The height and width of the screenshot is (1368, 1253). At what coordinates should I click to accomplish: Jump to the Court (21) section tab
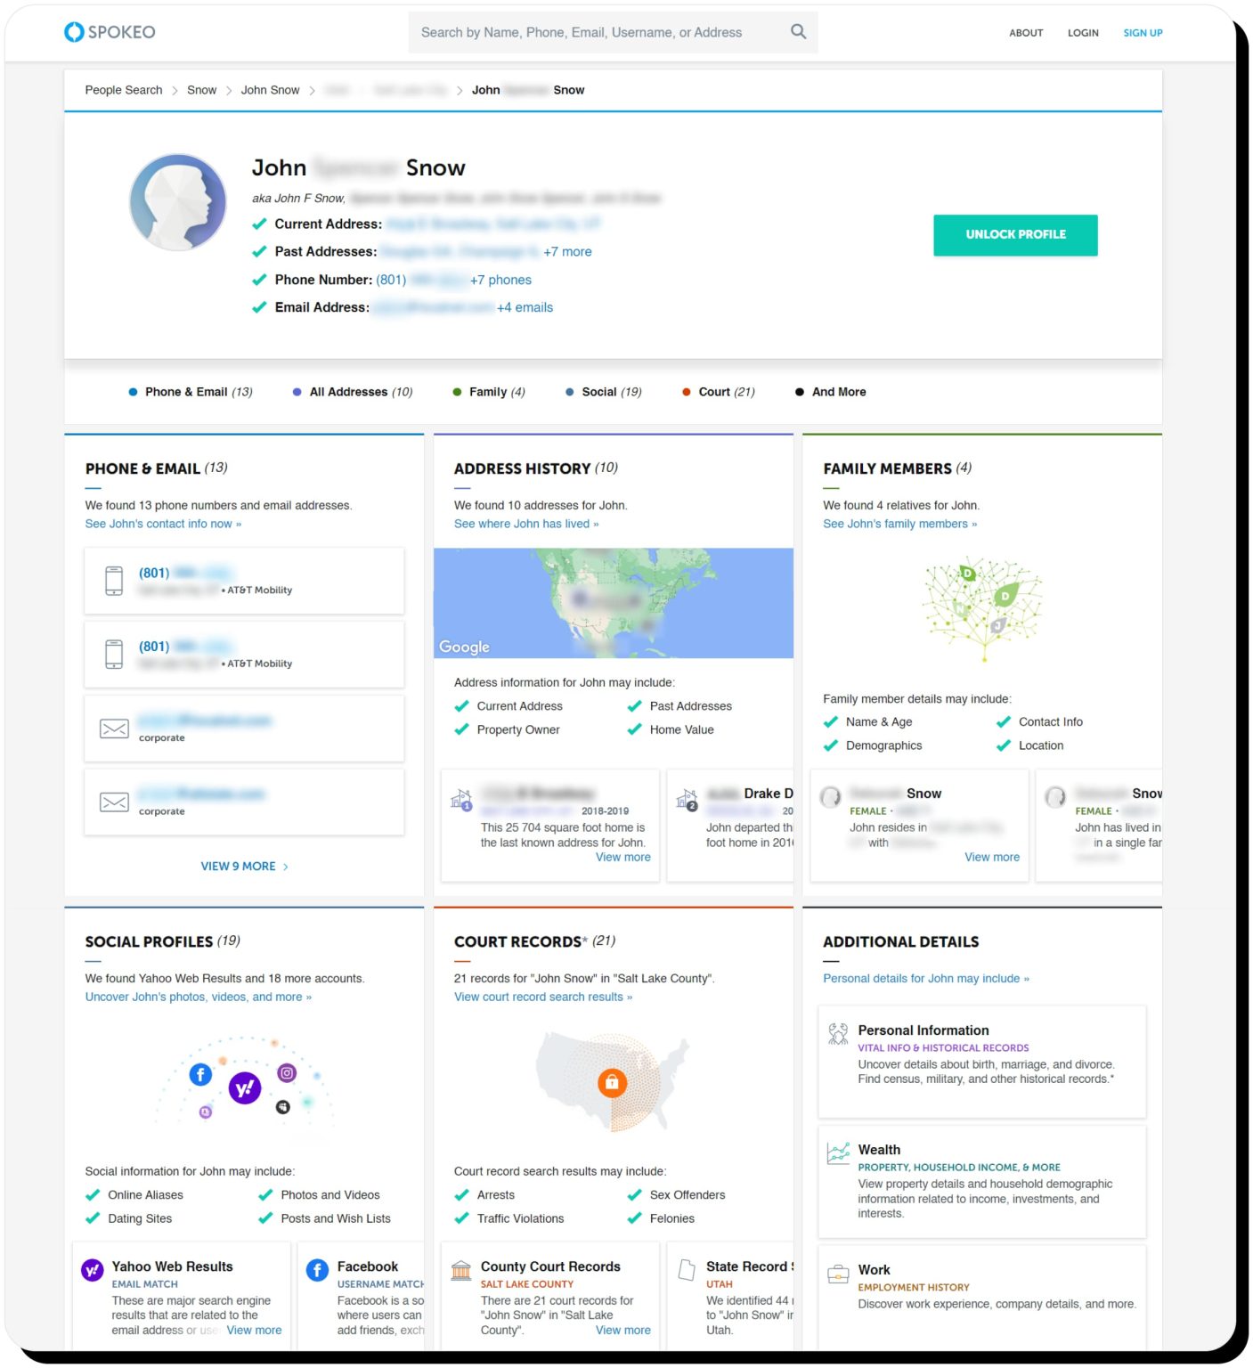point(718,392)
